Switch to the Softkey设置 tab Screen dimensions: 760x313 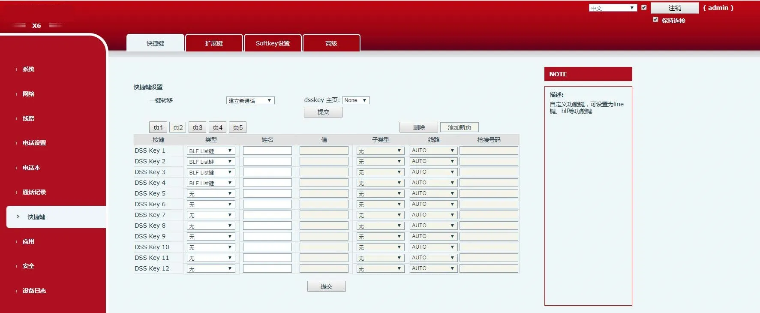(x=273, y=43)
